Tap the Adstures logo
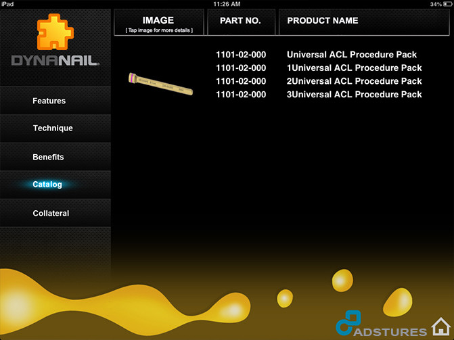454x340 pixels. [382, 324]
